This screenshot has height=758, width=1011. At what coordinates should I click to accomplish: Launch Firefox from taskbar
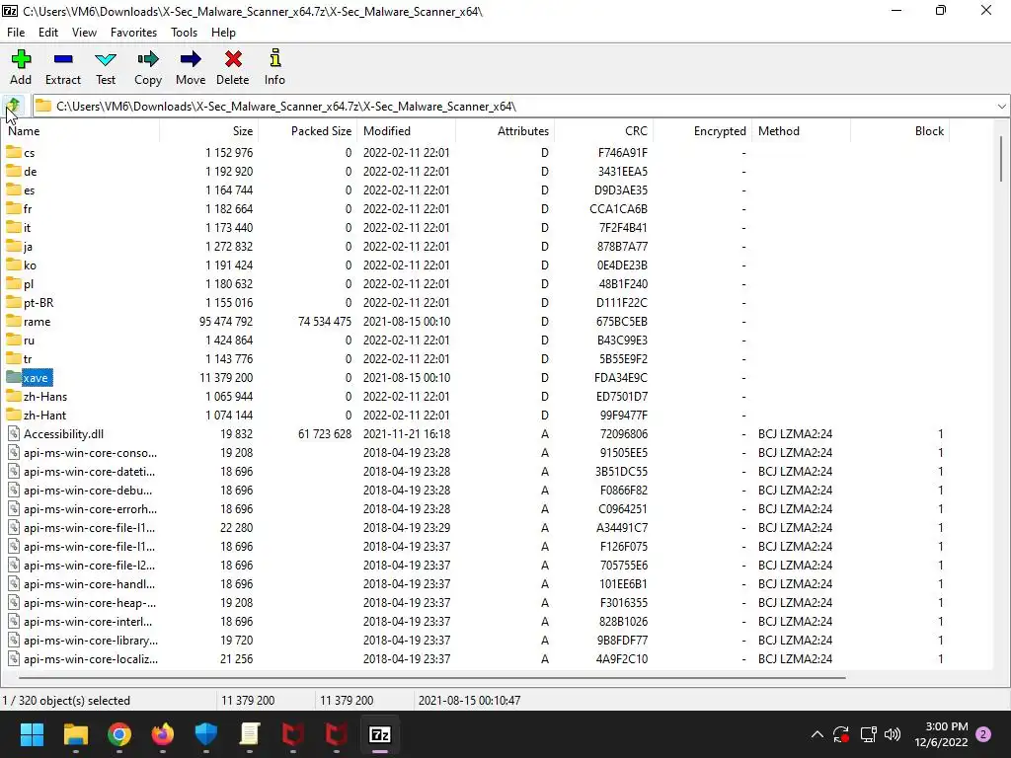163,734
